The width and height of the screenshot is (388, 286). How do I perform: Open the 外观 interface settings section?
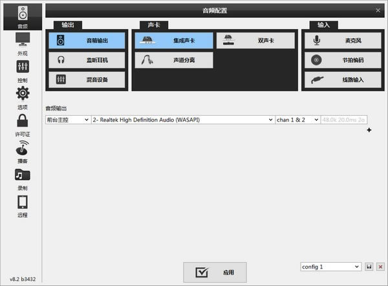[22, 43]
